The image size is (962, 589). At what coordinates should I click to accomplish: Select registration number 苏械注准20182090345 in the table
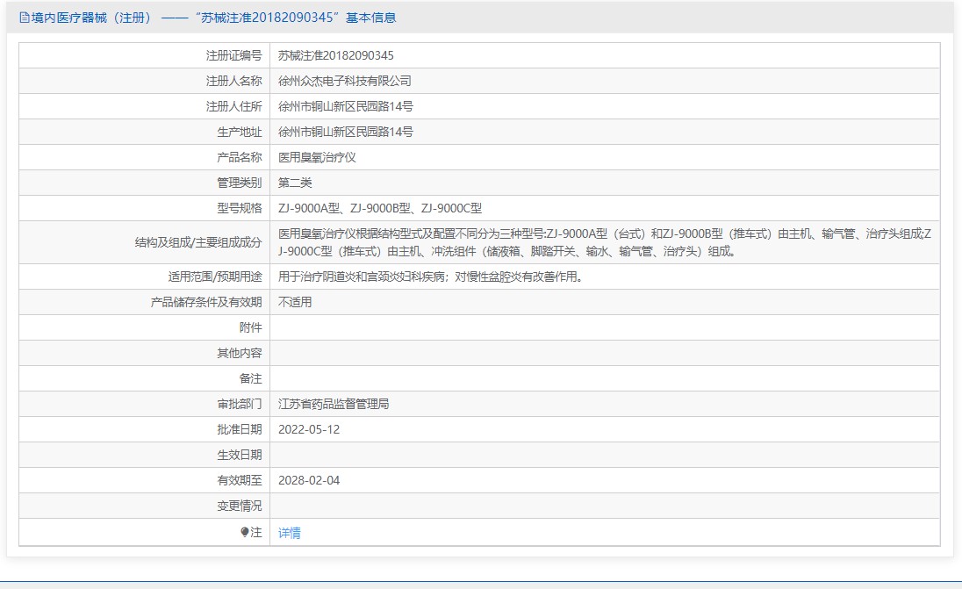click(335, 55)
